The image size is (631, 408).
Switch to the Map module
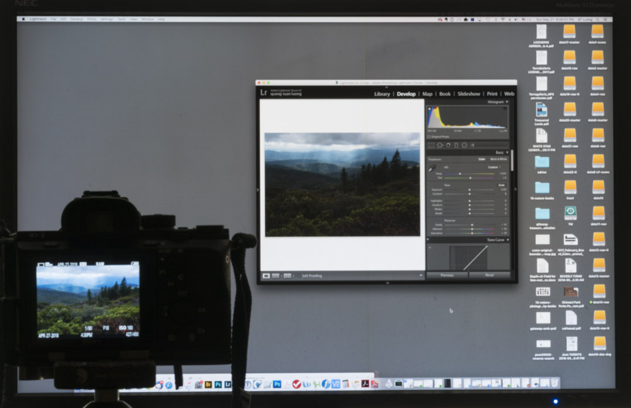pos(427,94)
